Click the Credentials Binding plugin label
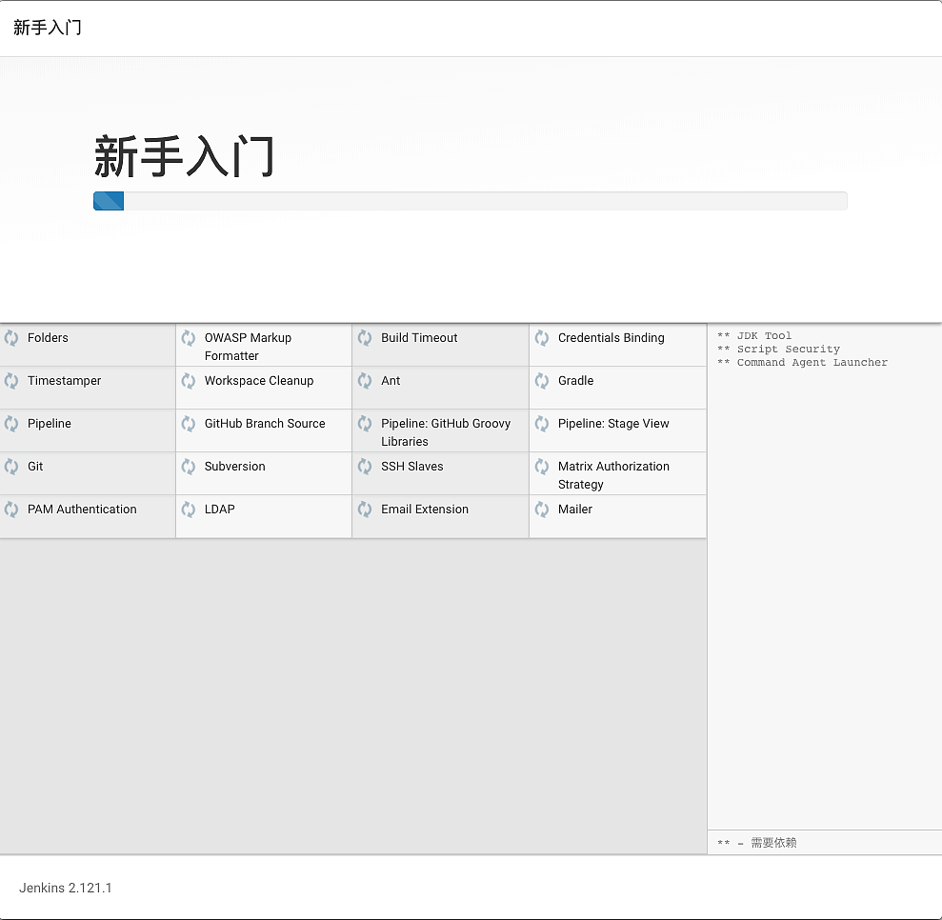This screenshot has width=942, height=920. coord(611,338)
